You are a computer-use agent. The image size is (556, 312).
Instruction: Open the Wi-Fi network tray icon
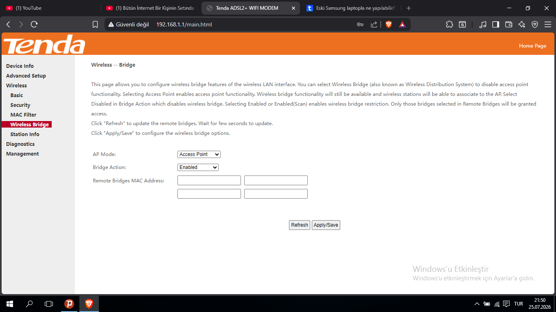pyautogui.click(x=497, y=304)
